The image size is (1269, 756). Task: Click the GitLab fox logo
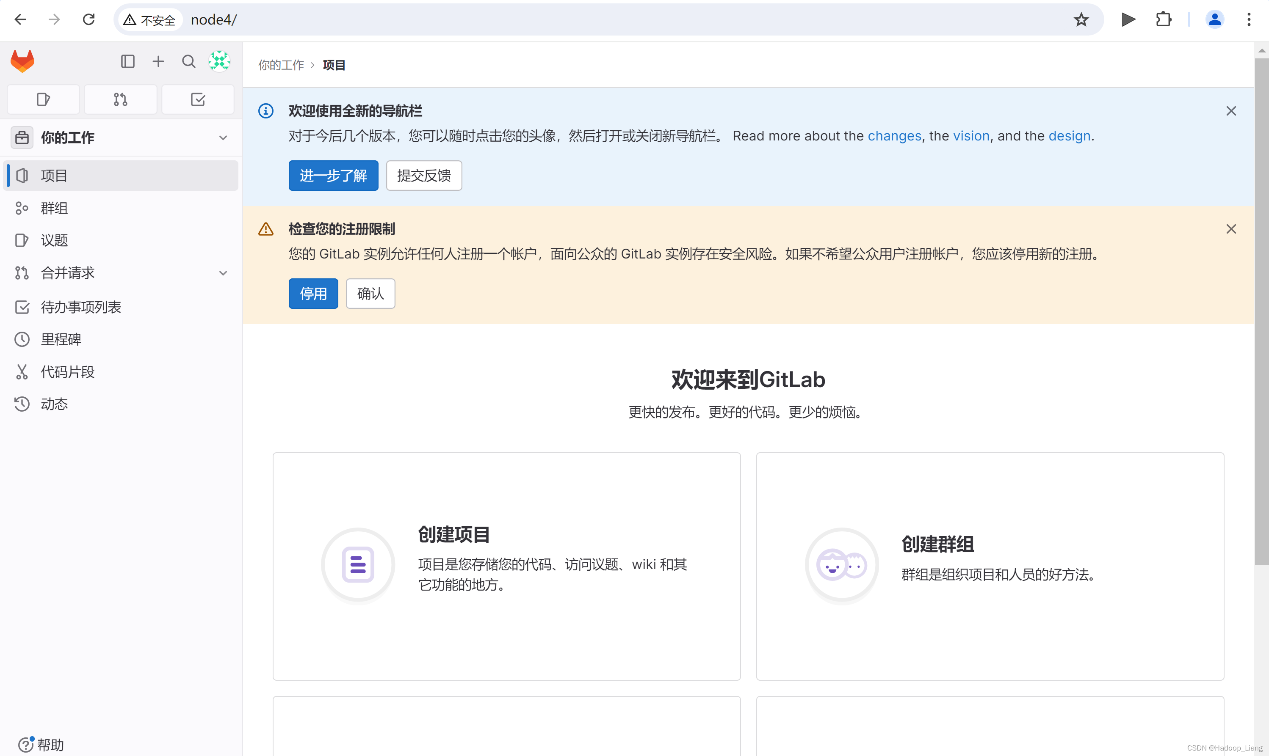[22, 61]
